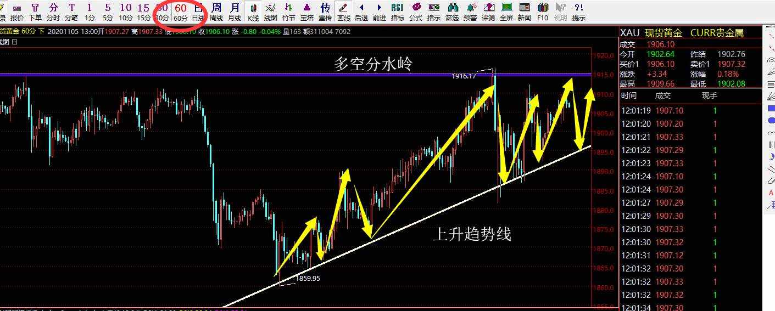This screenshot has height=311, width=775.
Task: Select the tick row at 12:01:31
Action: point(691,256)
